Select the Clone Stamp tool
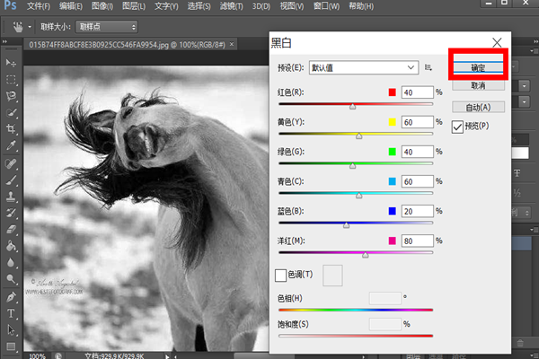539x359 pixels. pyautogui.click(x=11, y=197)
